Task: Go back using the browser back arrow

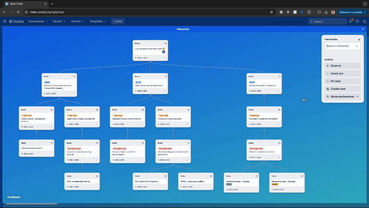Action: [4, 12]
